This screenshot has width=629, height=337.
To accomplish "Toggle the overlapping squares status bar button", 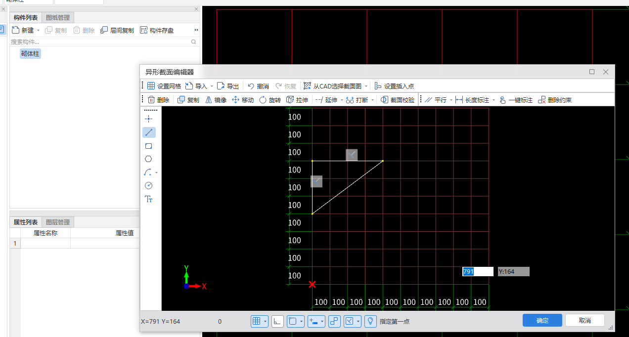I will 334,321.
